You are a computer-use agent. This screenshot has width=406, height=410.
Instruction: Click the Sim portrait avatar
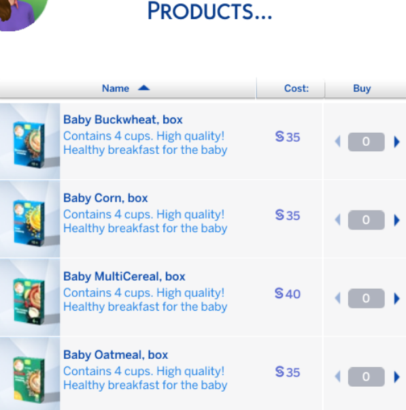tap(22, 13)
